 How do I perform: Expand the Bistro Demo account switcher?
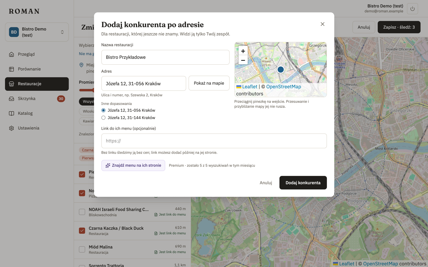pyautogui.click(x=37, y=32)
